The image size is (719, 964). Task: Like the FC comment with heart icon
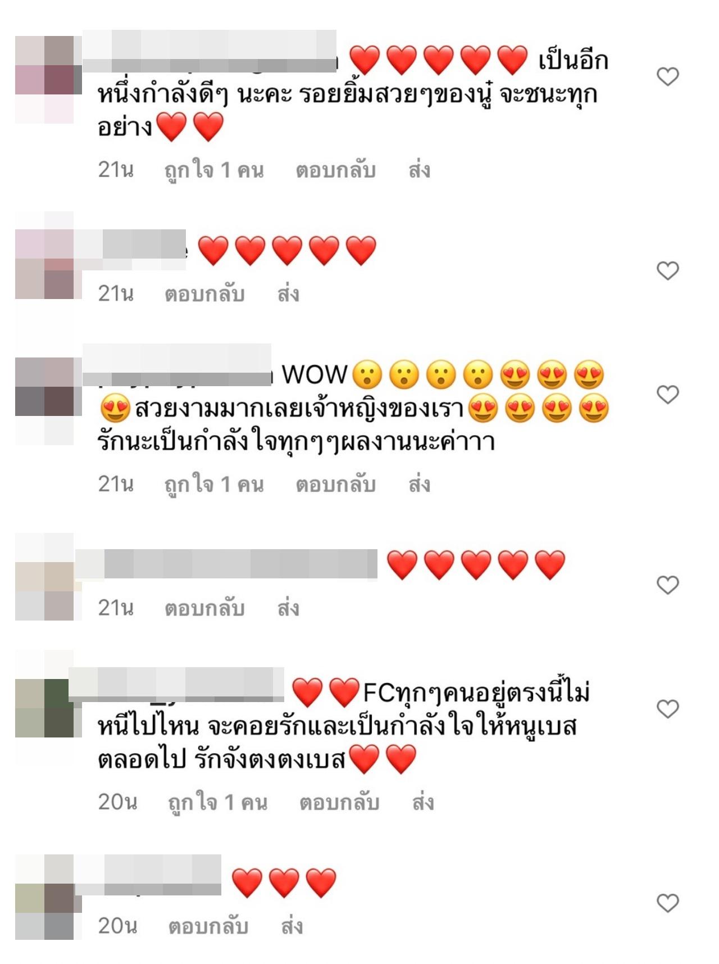[x=668, y=709]
